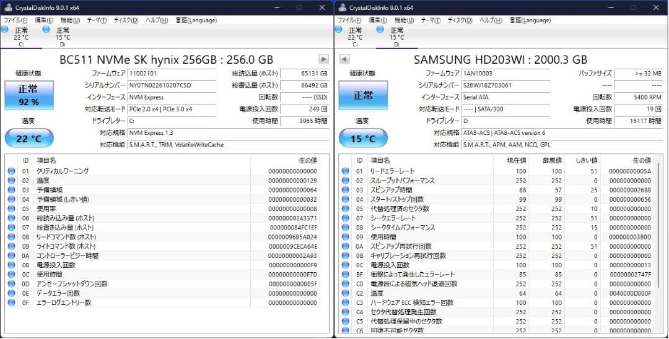Go to next disk with right arrow

[x=324, y=59]
